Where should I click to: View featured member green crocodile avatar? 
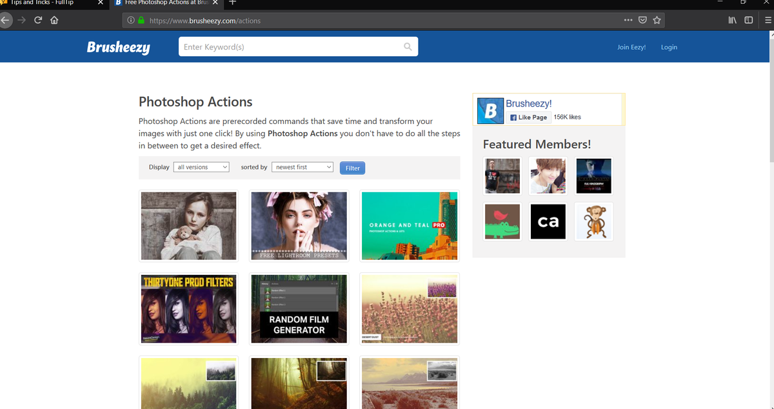(x=502, y=221)
